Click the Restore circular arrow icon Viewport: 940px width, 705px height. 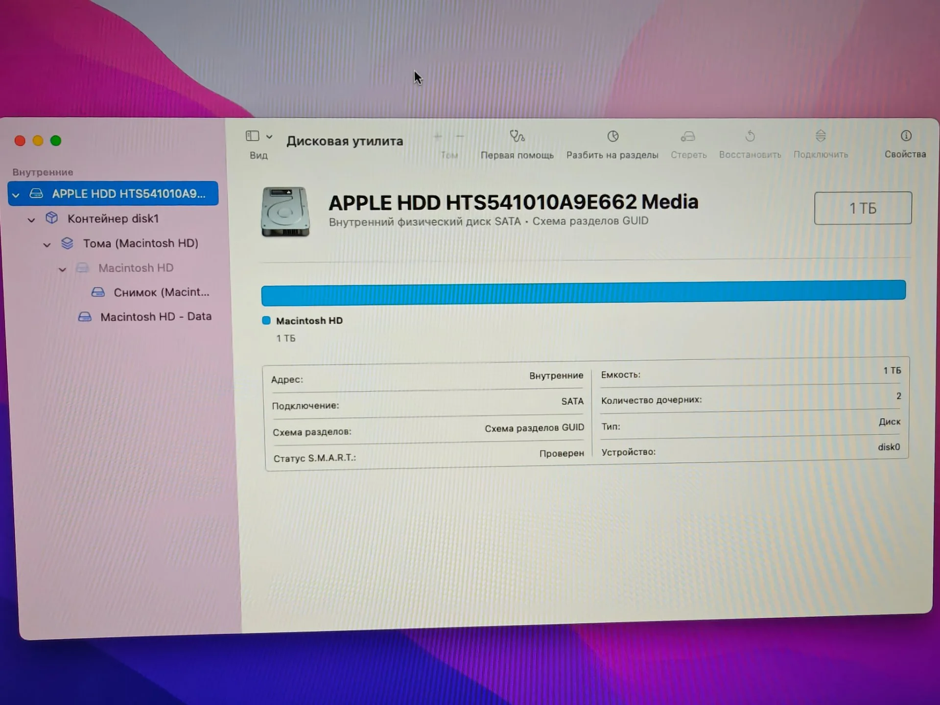750,136
